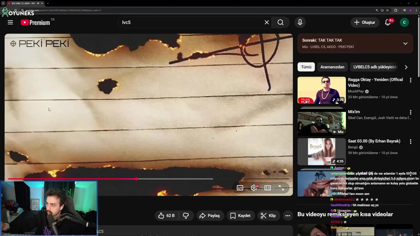420x236 pixels.
Task: Create a clip with Klip button
Action: pyautogui.click(x=268, y=216)
